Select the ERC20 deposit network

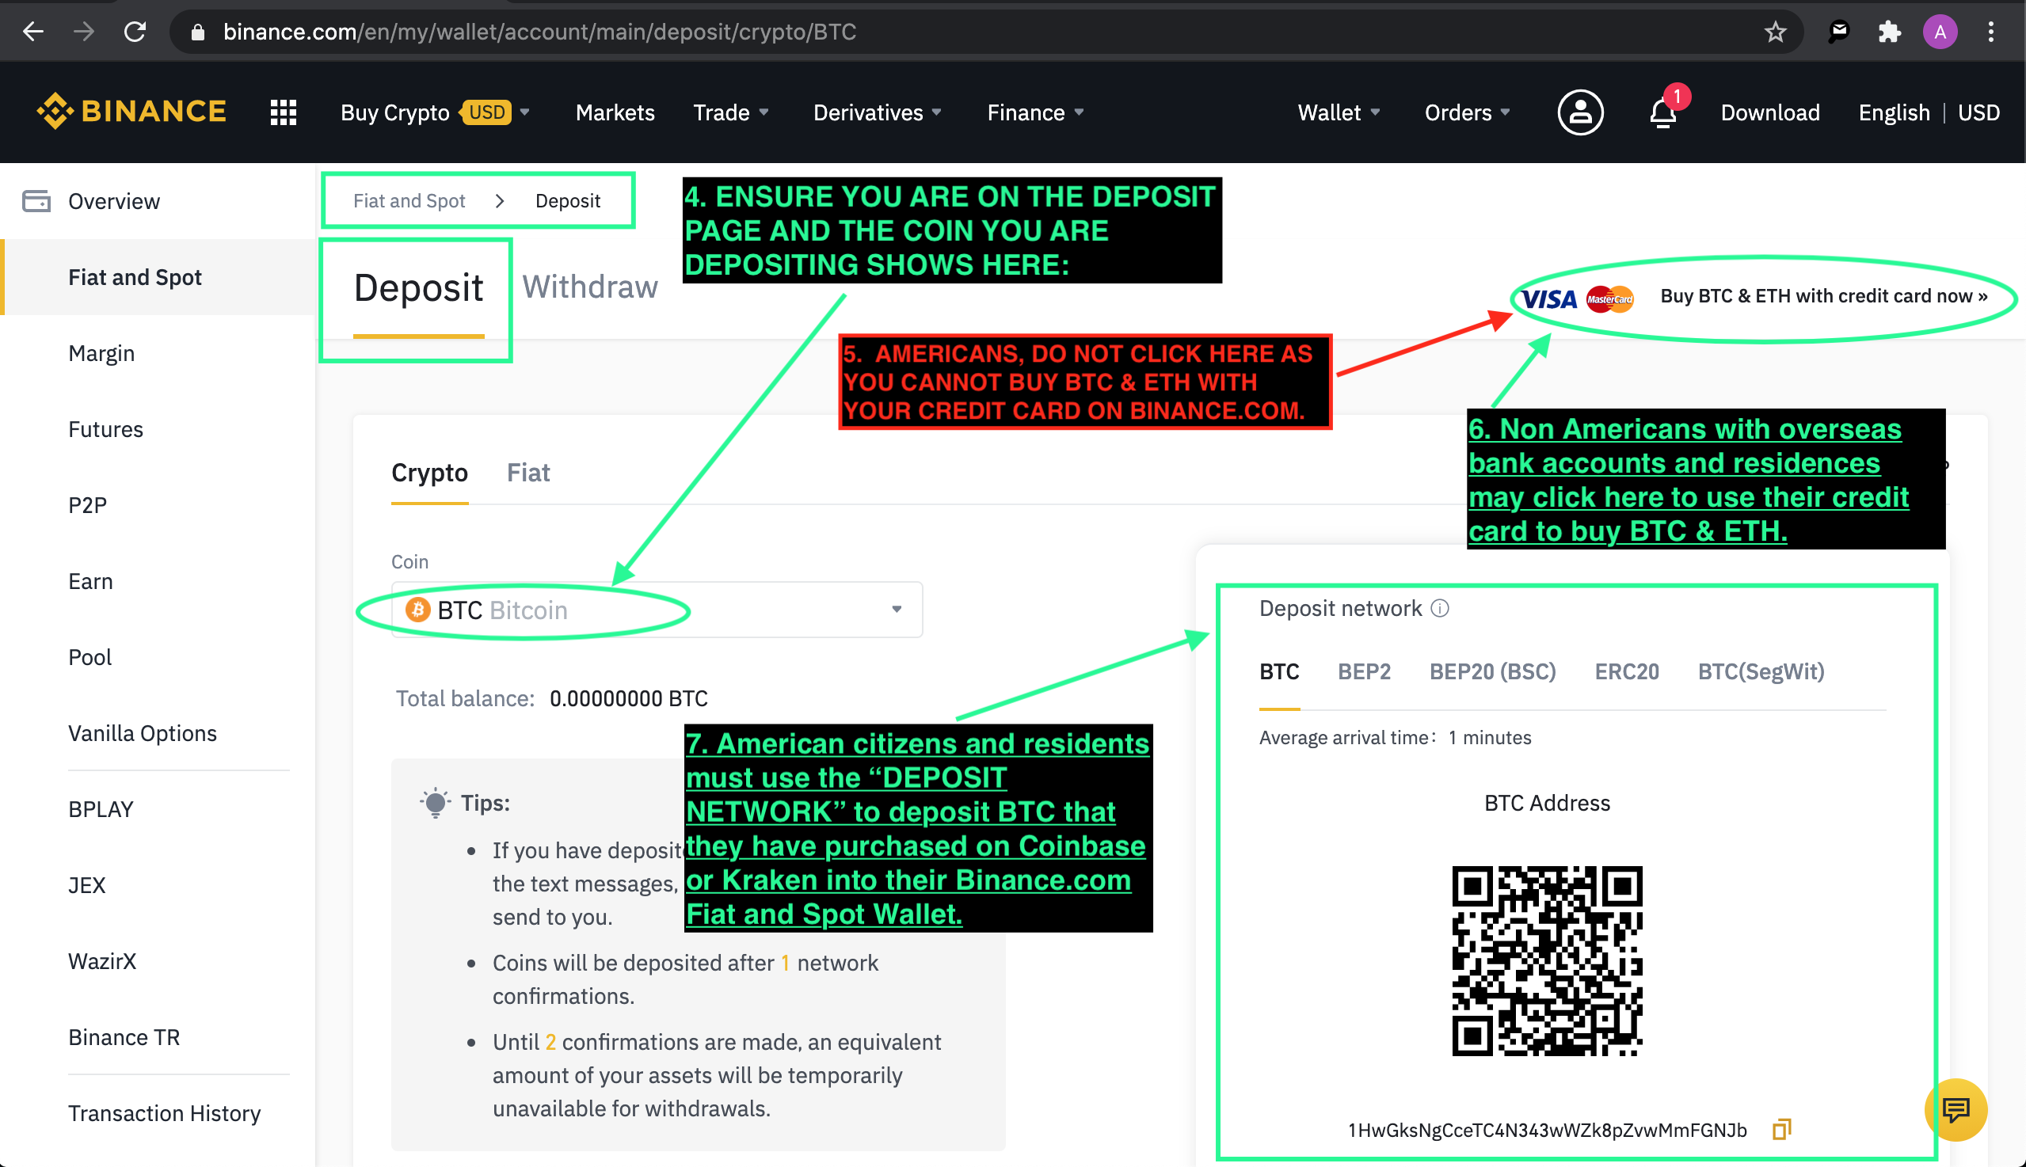coord(1626,671)
